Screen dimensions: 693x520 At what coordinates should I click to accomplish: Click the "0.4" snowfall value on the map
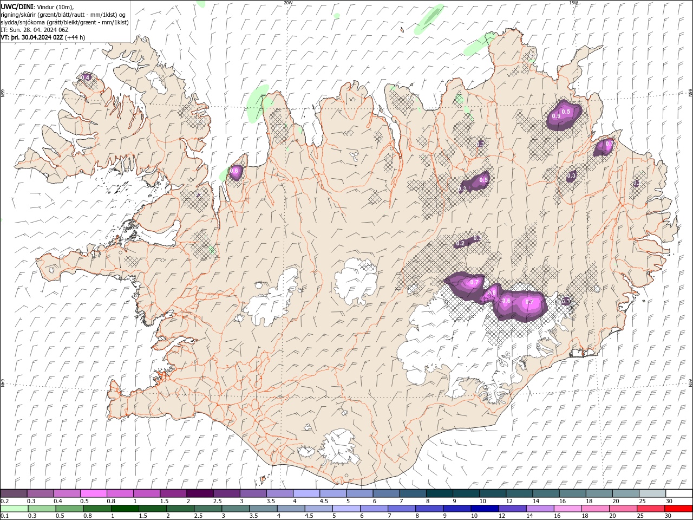click(85, 78)
